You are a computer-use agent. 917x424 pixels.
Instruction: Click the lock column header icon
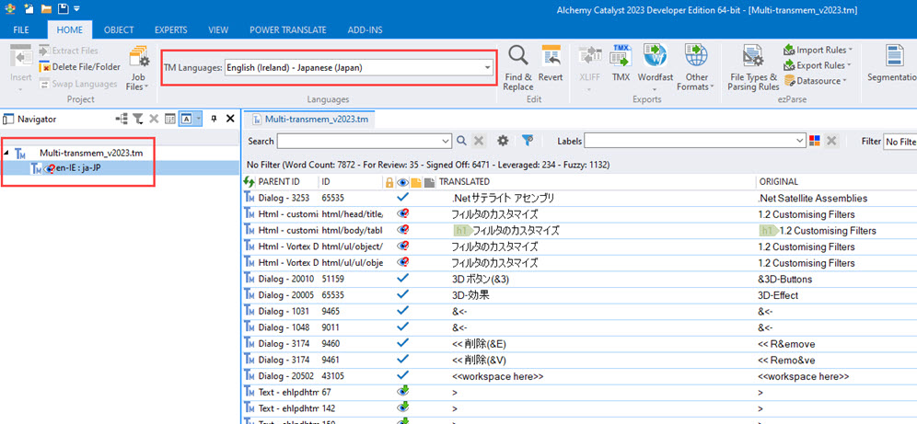coord(389,182)
